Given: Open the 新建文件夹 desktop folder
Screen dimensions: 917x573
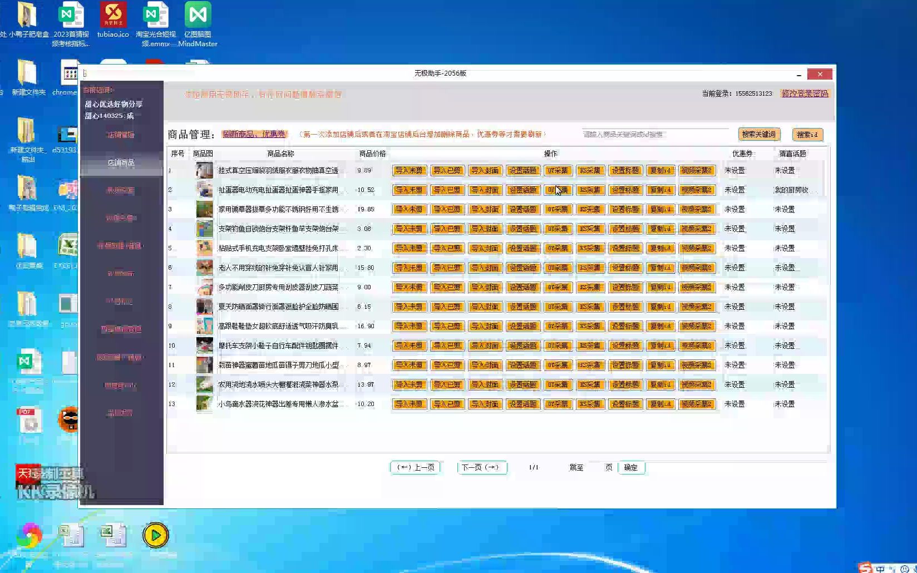Looking at the screenshot, I should pyautogui.click(x=28, y=78).
